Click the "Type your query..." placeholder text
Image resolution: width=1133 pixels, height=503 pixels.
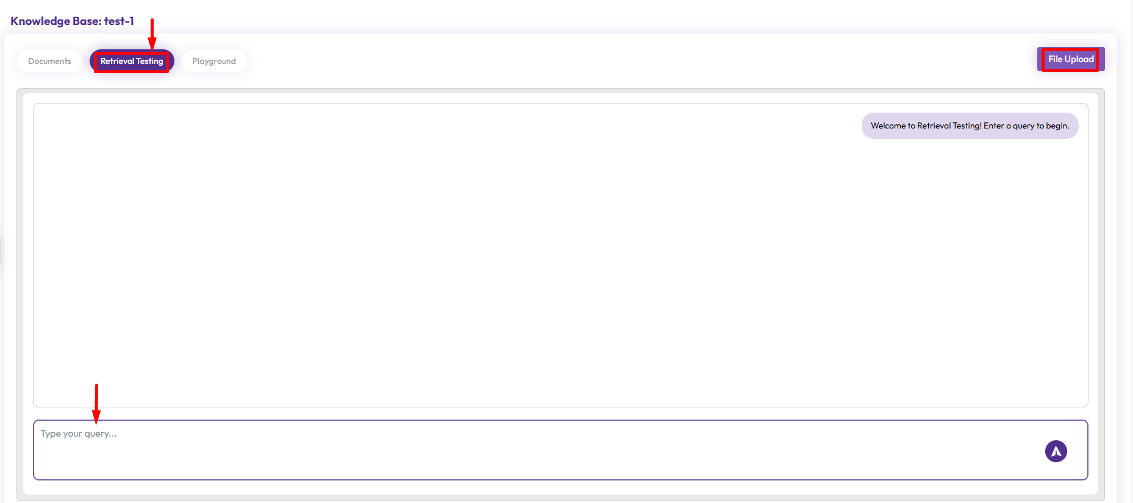(x=79, y=434)
